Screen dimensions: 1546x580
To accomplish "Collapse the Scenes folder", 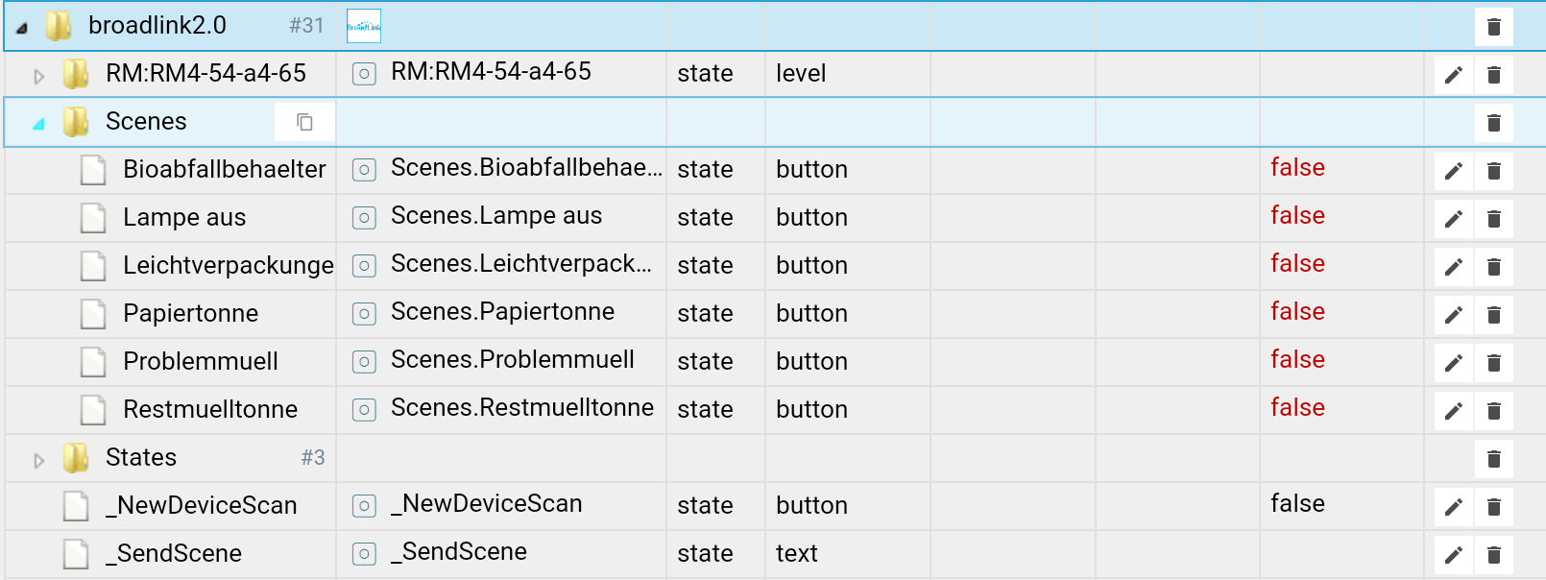I will click(x=39, y=124).
